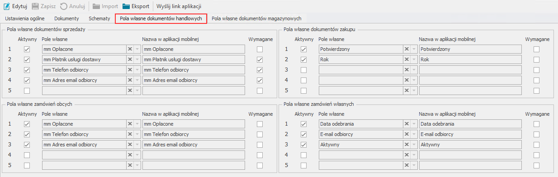Clear purchase field 'Rok' with X icon
This screenshot has width=558, height=177.
(407, 59)
